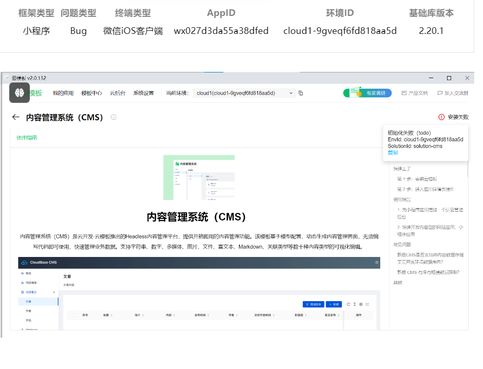Click the 加入交流群 link
483x369 pixels.
(x=456, y=93)
